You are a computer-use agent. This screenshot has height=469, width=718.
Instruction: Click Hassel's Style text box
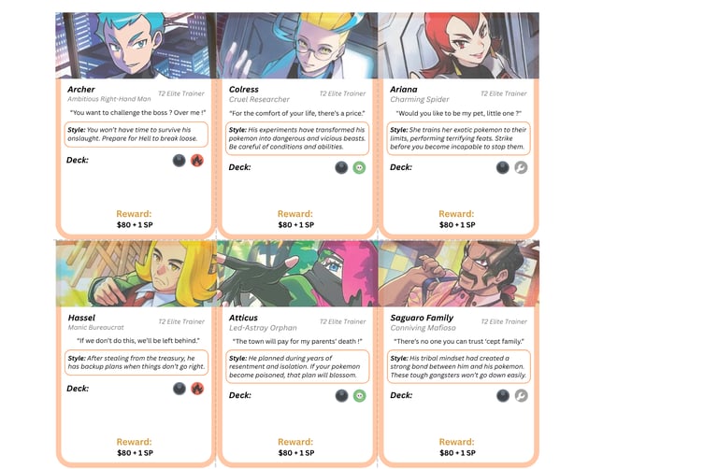point(136,362)
